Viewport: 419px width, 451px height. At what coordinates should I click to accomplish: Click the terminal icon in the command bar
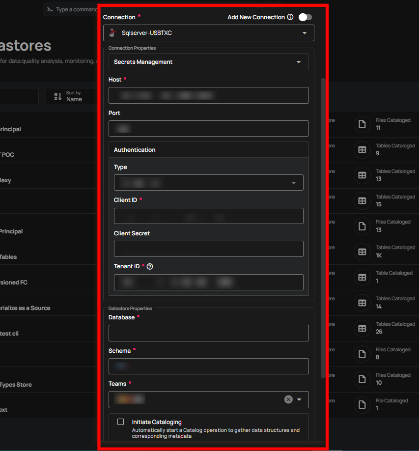point(49,9)
